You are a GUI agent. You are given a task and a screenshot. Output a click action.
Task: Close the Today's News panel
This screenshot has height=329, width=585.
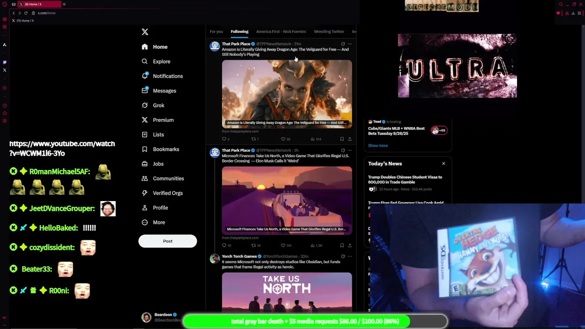pyautogui.click(x=443, y=164)
